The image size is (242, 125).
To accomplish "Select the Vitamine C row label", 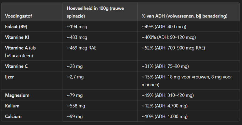I will [x=16, y=66].
